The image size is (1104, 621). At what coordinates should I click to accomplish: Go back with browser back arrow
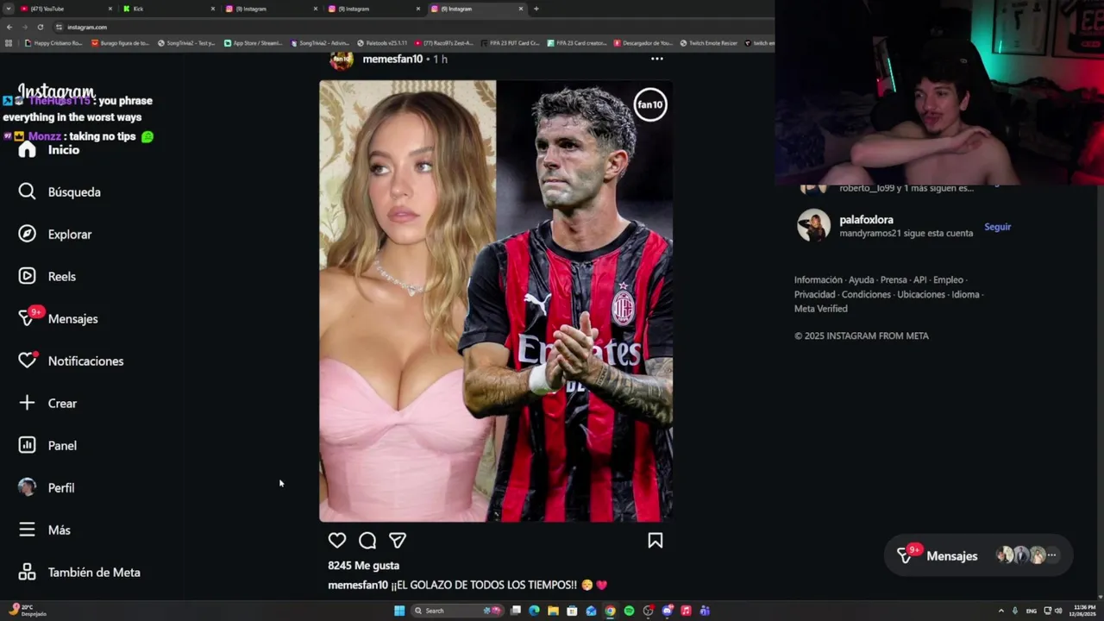(9, 27)
